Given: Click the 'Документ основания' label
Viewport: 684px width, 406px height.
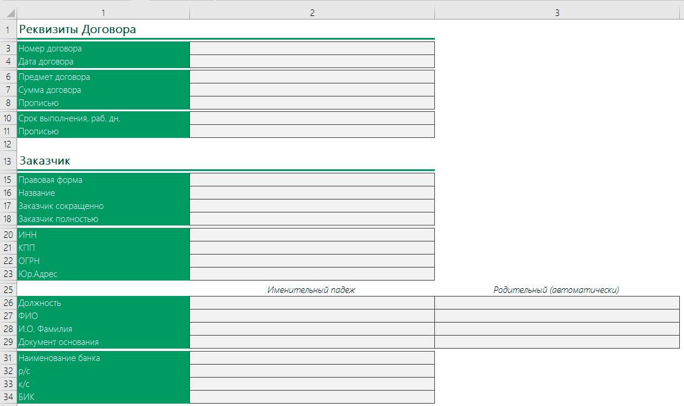Looking at the screenshot, I should coord(59,342).
